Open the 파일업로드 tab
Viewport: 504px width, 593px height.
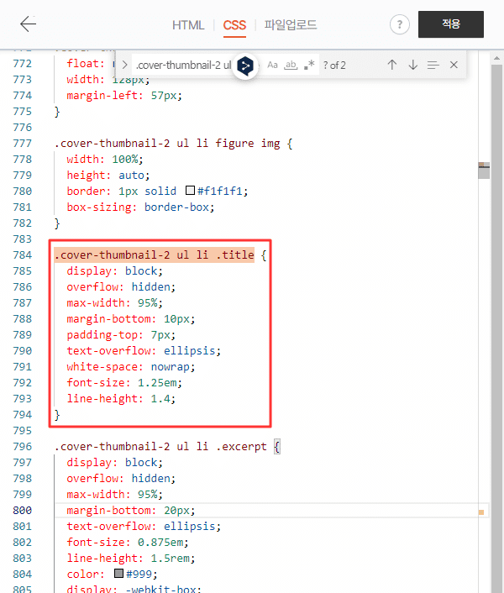tap(291, 25)
